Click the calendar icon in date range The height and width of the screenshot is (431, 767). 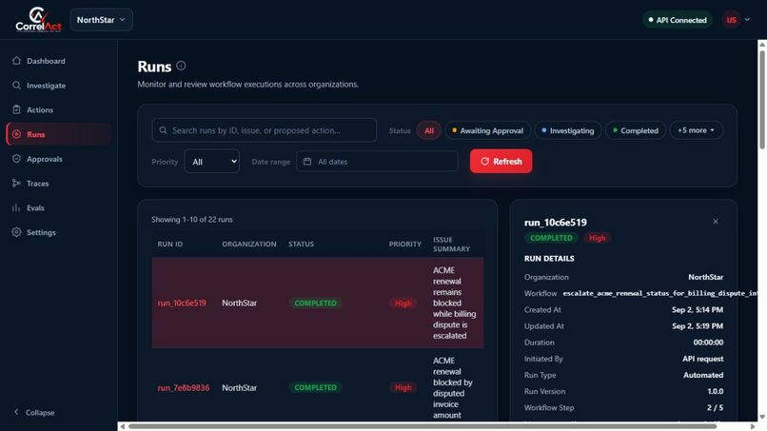(x=307, y=162)
